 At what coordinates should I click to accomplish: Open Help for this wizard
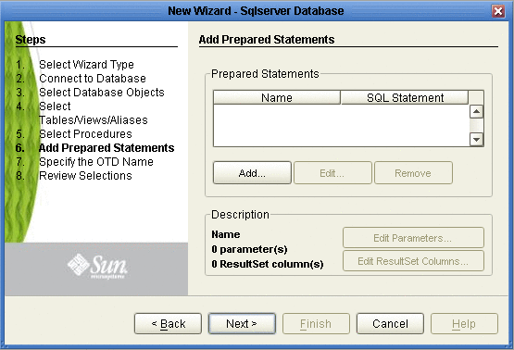point(464,323)
